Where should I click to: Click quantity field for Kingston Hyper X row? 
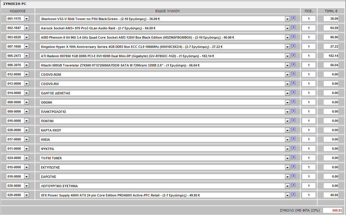309,46
